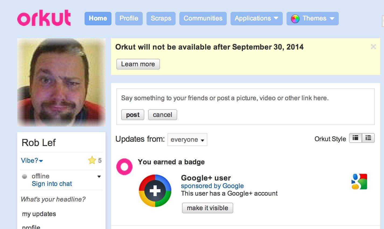Open the Themes dropdown
Viewport: 384px width, 229px height.
(x=313, y=18)
